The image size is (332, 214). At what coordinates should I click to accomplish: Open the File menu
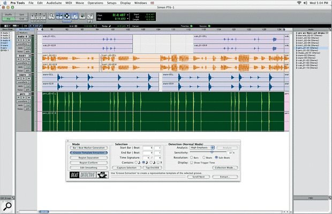tap(31, 3)
